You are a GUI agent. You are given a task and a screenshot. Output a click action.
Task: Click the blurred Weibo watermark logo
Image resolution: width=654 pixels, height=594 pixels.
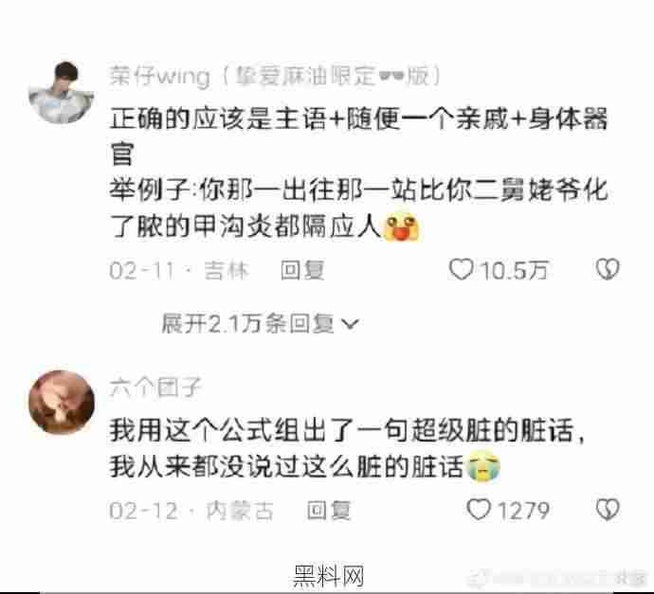479,578
